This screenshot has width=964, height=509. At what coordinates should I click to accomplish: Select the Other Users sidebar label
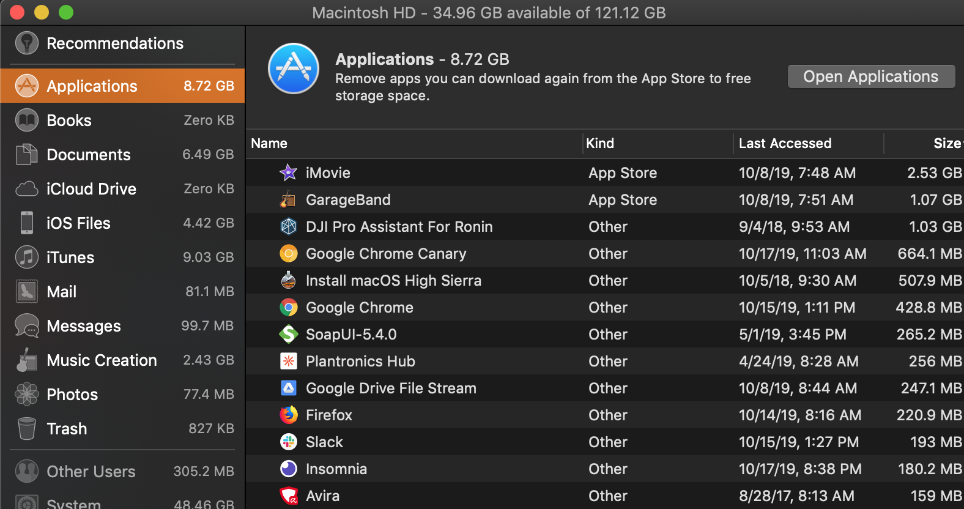click(91, 472)
